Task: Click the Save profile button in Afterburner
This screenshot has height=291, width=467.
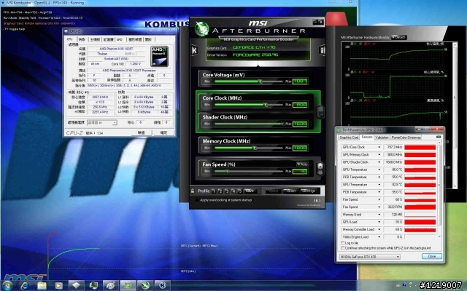Action: point(250,191)
